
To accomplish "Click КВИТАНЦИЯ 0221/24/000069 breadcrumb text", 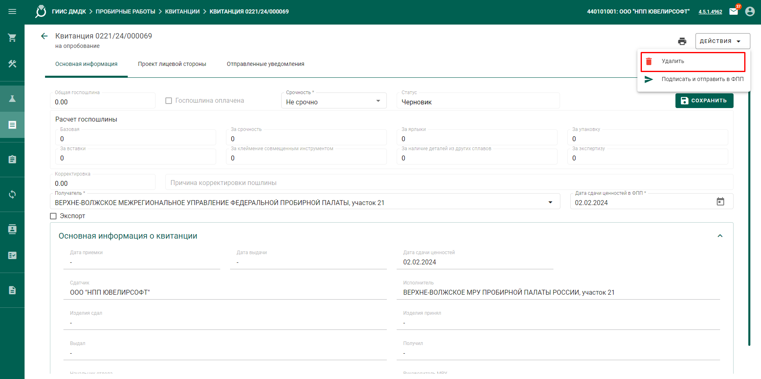I will pos(249,11).
